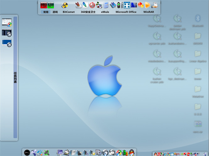Open the computer monitor icon in bottom dock

click(60, 153)
